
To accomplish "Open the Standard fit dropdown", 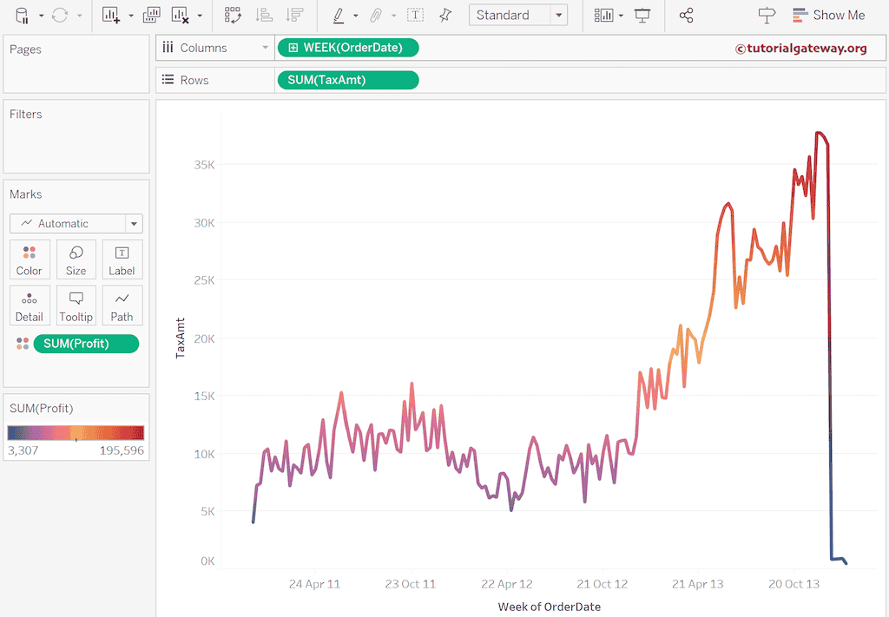I will [x=560, y=15].
